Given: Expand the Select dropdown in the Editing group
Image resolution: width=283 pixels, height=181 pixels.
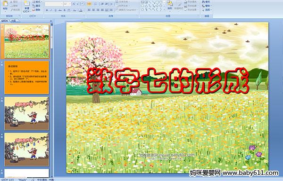Looking at the screenshot, I should click(x=207, y=10).
